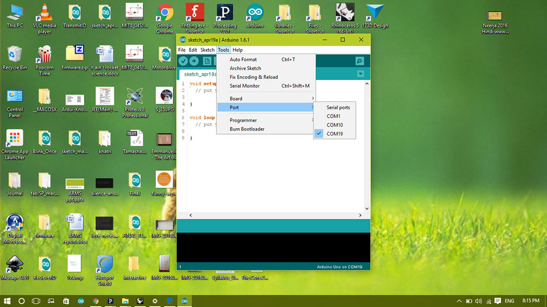Open Serial Monitor magnifier icon in toolbar

(x=360, y=61)
